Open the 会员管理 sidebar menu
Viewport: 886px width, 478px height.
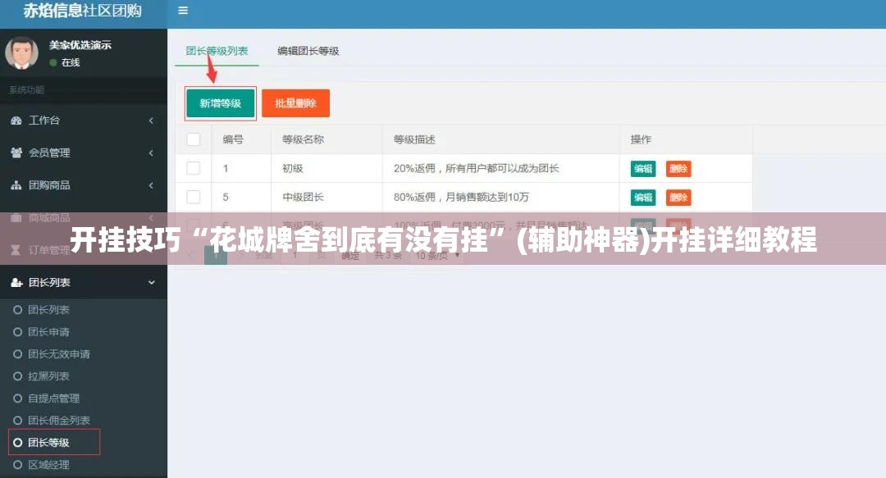pos(84,153)
